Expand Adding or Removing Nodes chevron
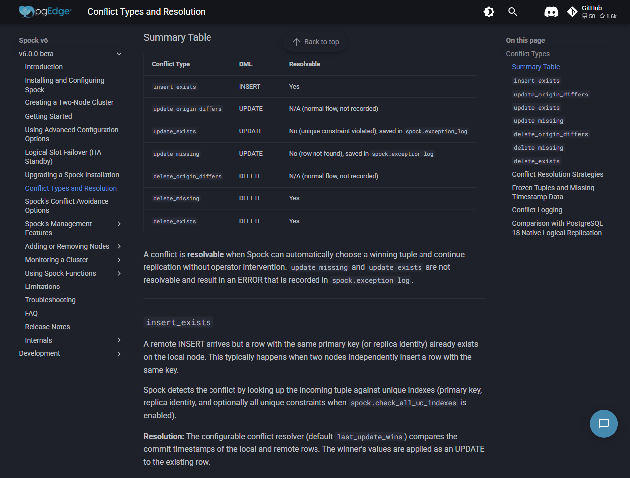Screen dimensions: 630x478 119,246
